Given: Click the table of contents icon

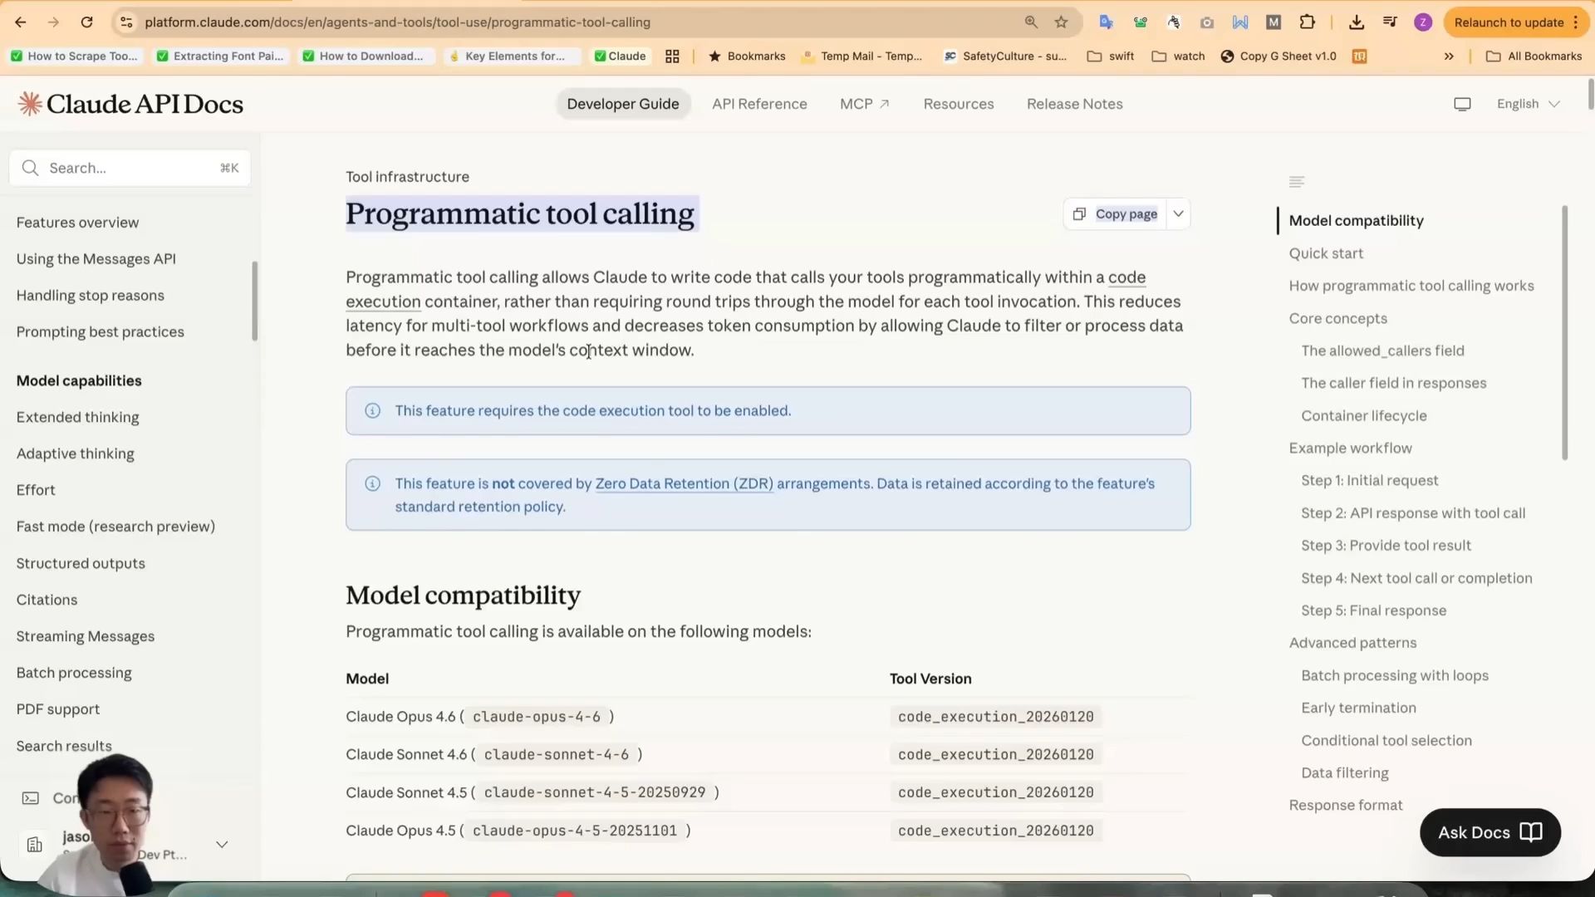Looking at the screenshot, I should click(x=1296, y=182).
